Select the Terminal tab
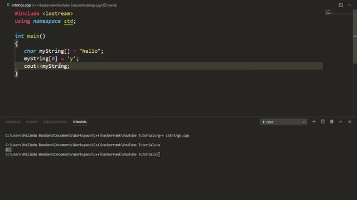Image resolution: width=357 pixels, height=200 pixels. (80, 122)
